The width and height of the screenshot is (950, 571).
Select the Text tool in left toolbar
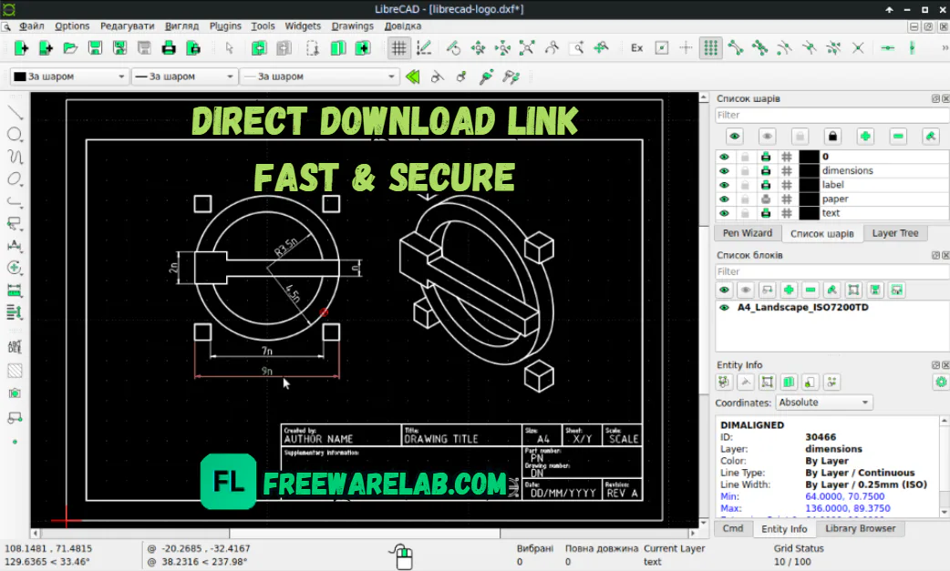point(15,347)
